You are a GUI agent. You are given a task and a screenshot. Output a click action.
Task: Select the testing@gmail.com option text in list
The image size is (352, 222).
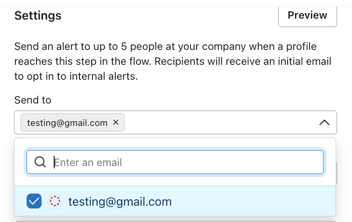[x=120, y=202]
